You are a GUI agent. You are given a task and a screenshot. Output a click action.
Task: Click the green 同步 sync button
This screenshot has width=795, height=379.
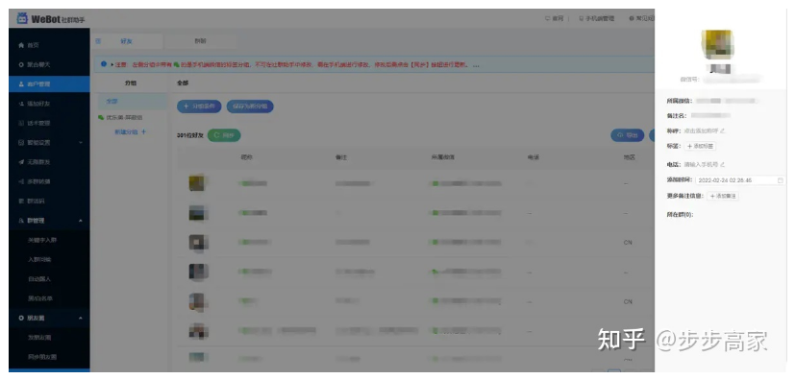[x=224, y=135]
